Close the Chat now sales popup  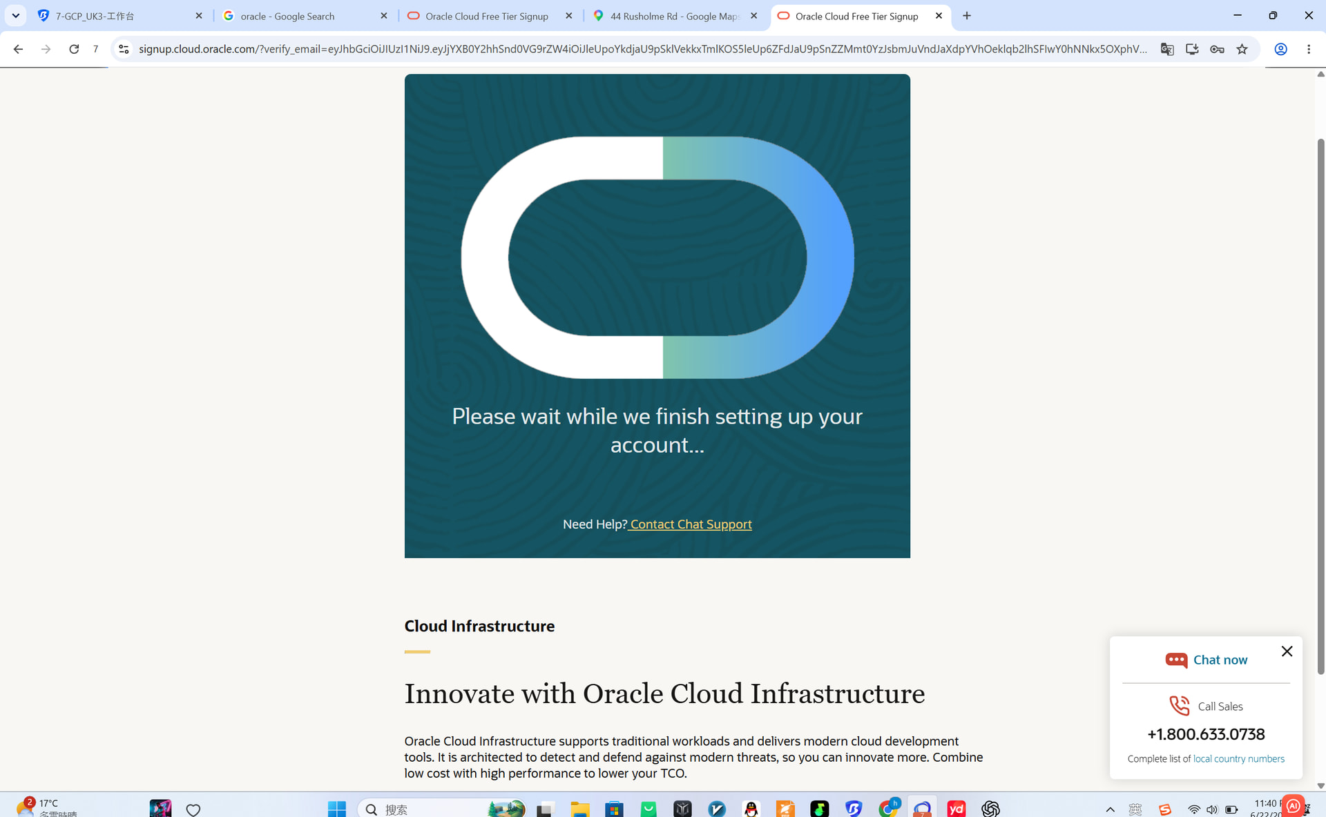1287,651
